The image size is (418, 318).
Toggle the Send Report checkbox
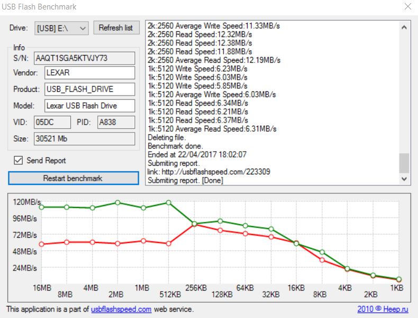[x=18, y=160]
